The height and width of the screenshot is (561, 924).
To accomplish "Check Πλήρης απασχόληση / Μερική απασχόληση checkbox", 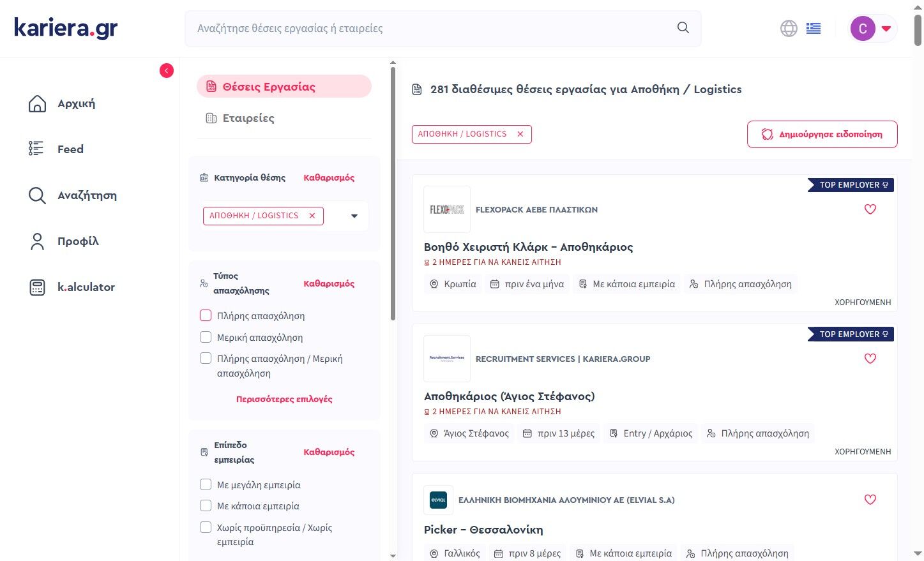I will (x=206, y=358).
